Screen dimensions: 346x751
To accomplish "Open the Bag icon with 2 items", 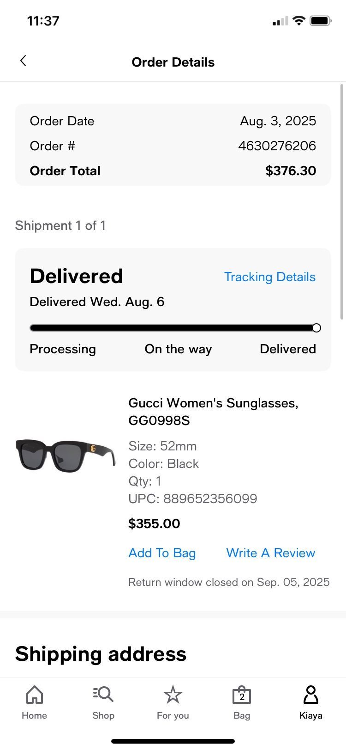I will (242, 695).
